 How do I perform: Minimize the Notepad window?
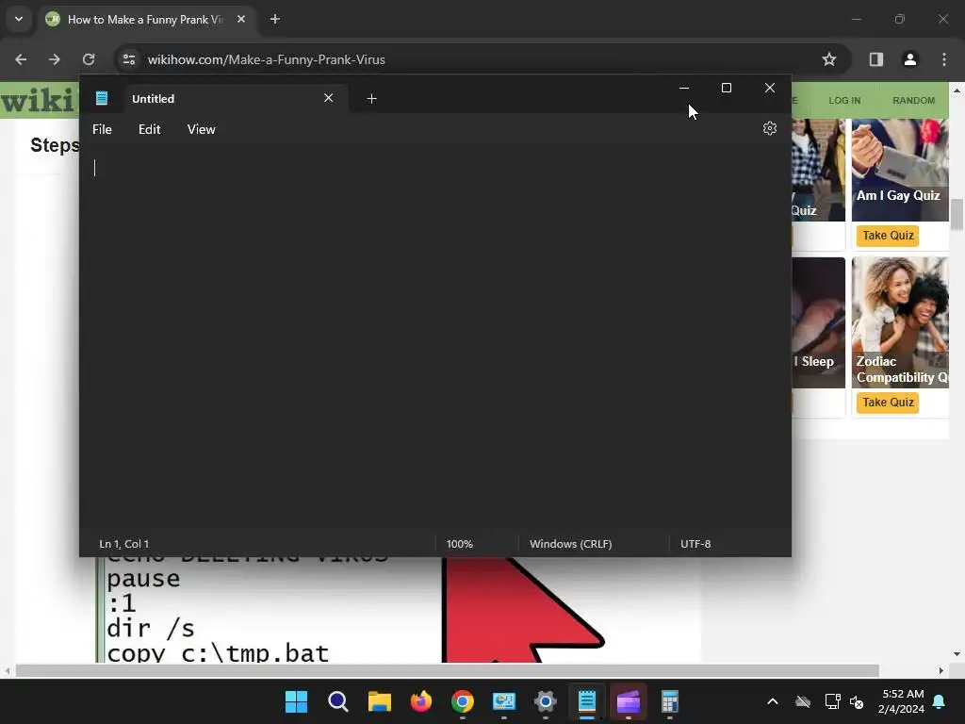(x=684, y=88)
